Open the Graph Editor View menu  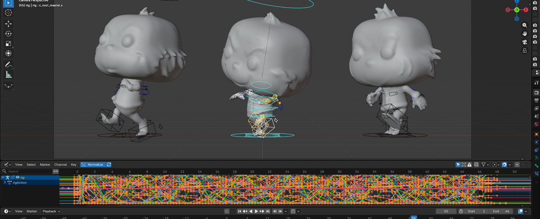[19, 165]
